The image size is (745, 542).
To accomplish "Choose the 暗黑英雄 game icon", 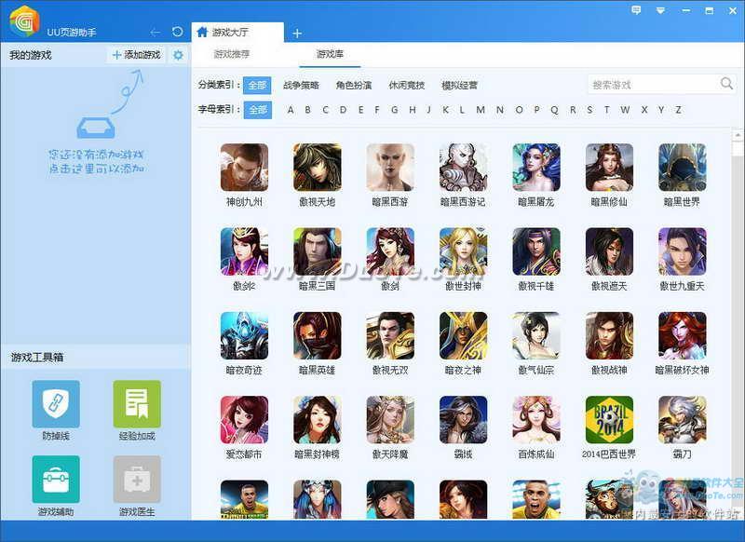I will pyautogui.click(x=318, y=335).
